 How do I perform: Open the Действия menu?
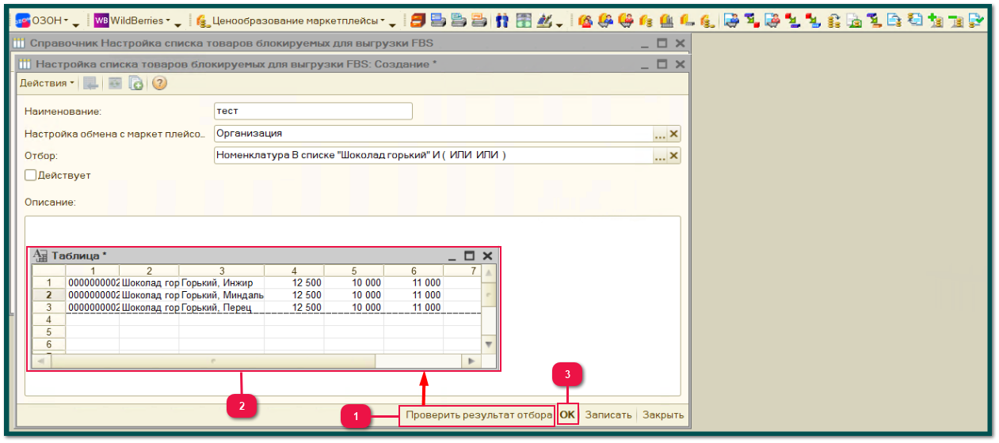pyautogui.click(x=47, y=83)
